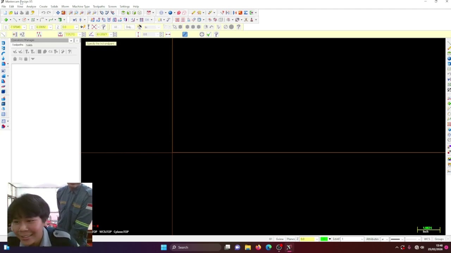Toggle the Vertical line lock in ribbon
Screen dimensions: 451x253
pyautogui.click(x=138, y=34)
